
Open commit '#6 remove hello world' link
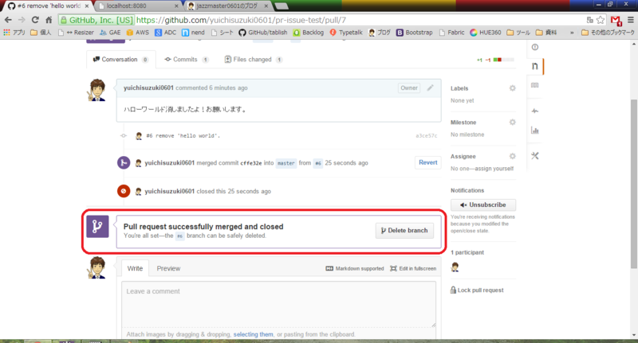(x=183, y=136)
